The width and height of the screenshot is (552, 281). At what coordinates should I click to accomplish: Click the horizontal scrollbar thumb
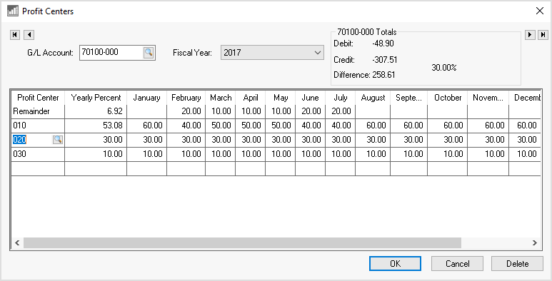tap(242, 242)
